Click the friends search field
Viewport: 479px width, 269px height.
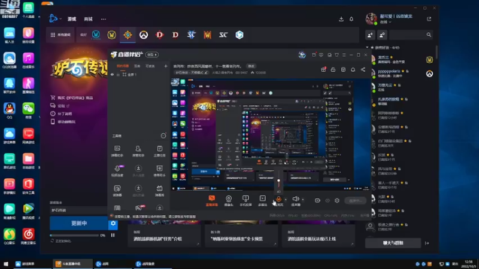click(x=411, y=35)
